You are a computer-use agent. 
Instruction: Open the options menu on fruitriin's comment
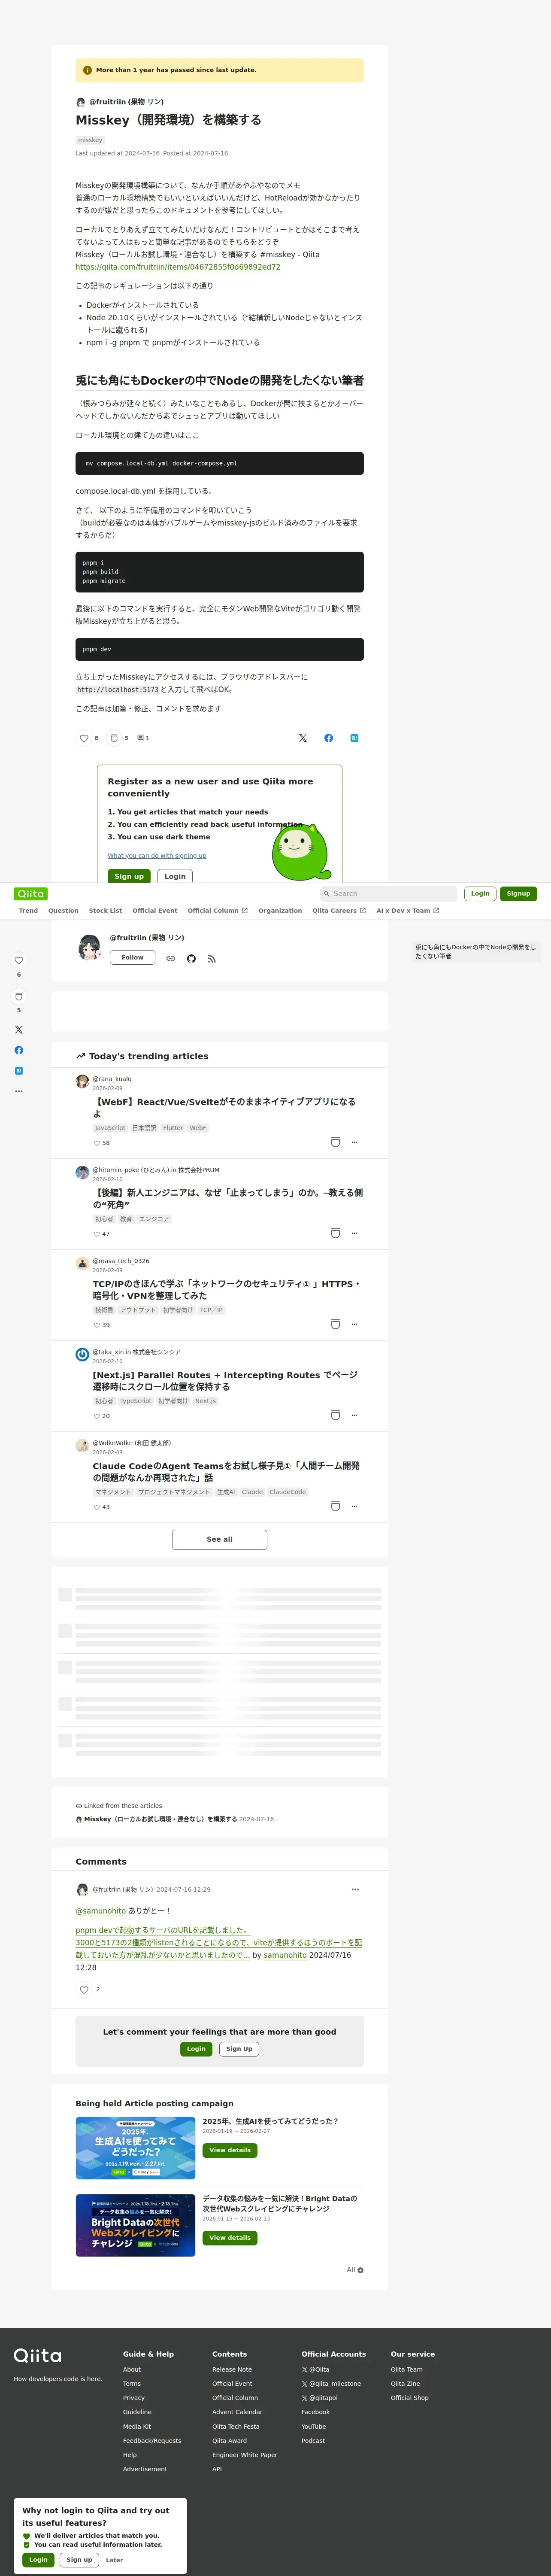click(355, 1889)
